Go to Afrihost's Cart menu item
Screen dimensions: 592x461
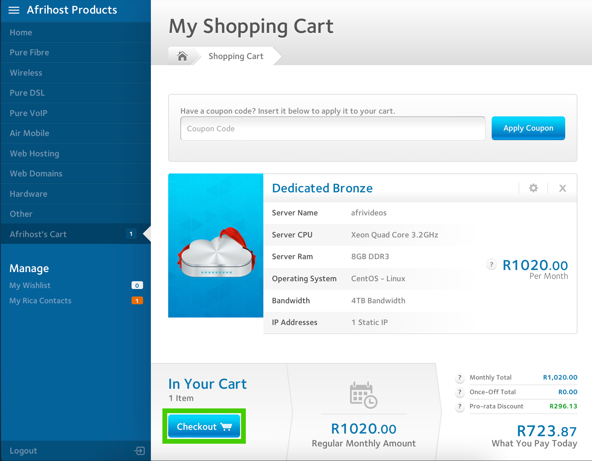[x=38, y=234]
